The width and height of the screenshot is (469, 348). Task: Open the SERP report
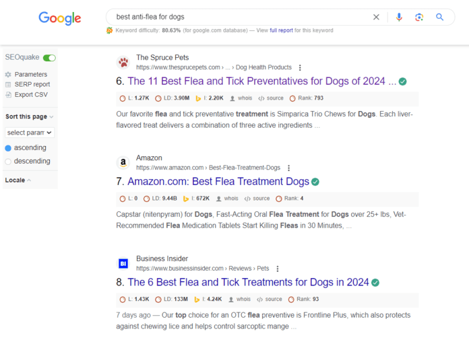(32, 85)
